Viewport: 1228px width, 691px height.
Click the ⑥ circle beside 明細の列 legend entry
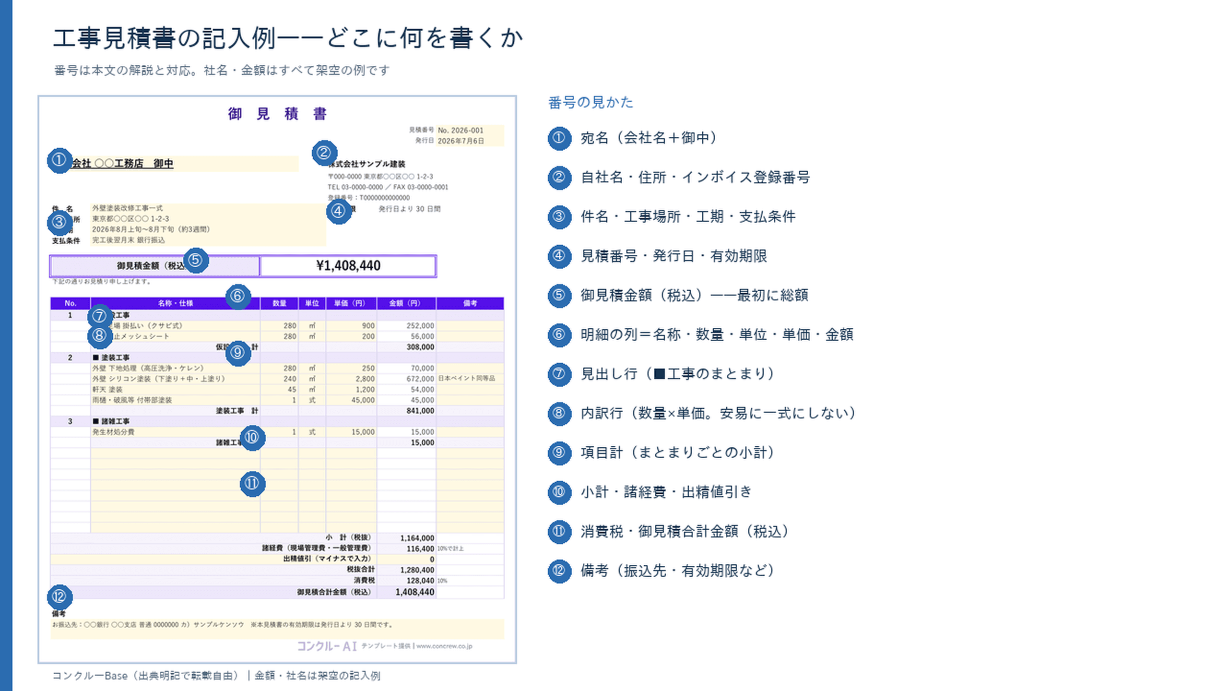click(559, 335)
